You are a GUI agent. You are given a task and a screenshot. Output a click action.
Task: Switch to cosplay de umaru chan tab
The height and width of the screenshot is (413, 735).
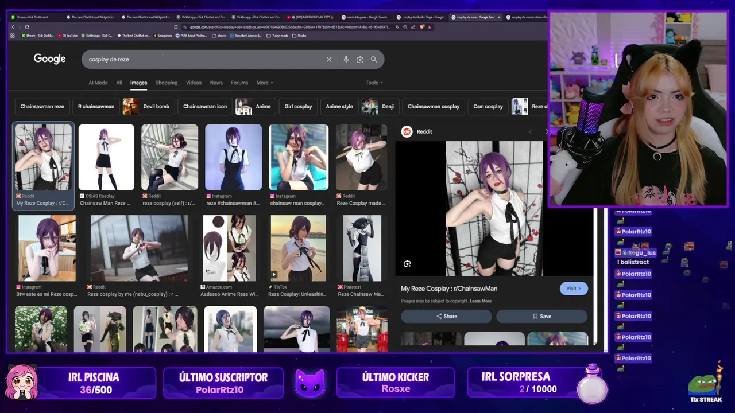tap(527, 17)
